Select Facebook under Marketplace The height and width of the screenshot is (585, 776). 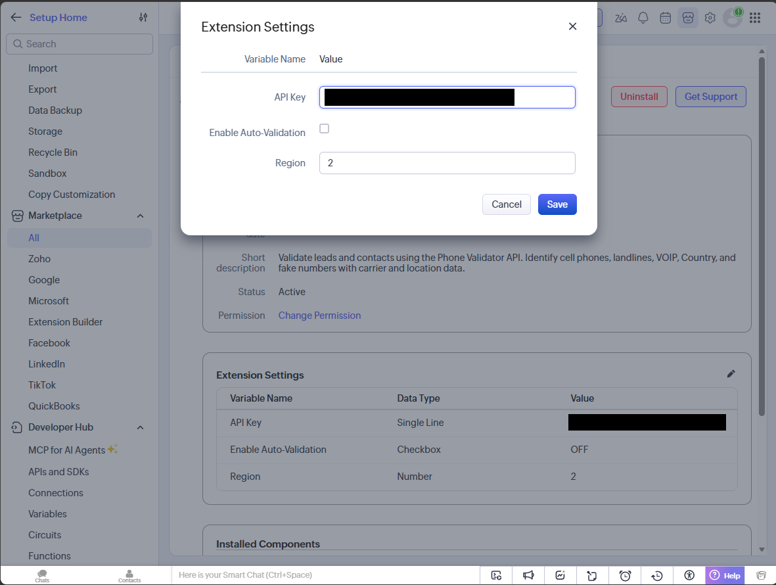click(x=49, y=343)
